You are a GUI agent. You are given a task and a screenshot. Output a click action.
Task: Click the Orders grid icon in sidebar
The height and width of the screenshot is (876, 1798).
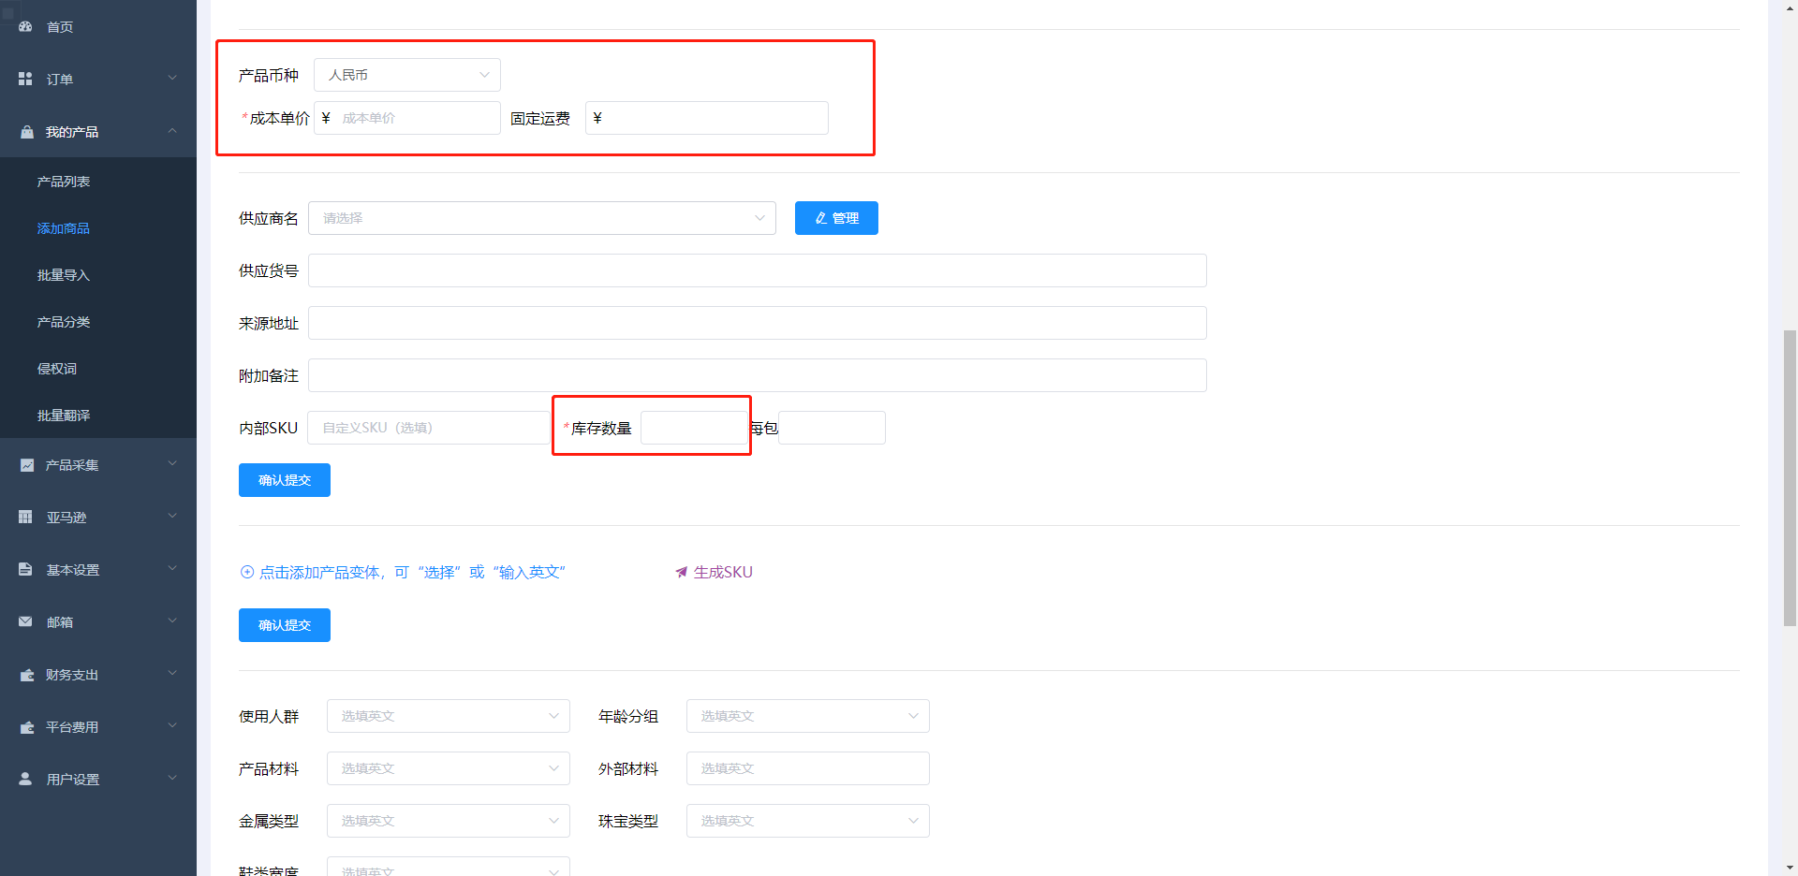25,80
